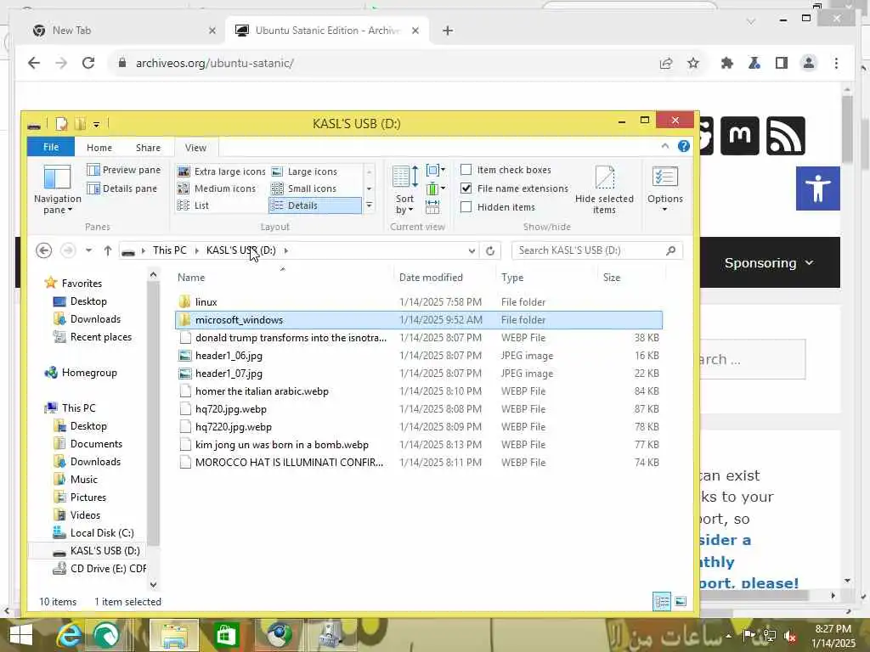Image resolution: width=870 pixels, height=652 pixels.
Task: Refresh the KASL'S USB folder
Action: 490,250
